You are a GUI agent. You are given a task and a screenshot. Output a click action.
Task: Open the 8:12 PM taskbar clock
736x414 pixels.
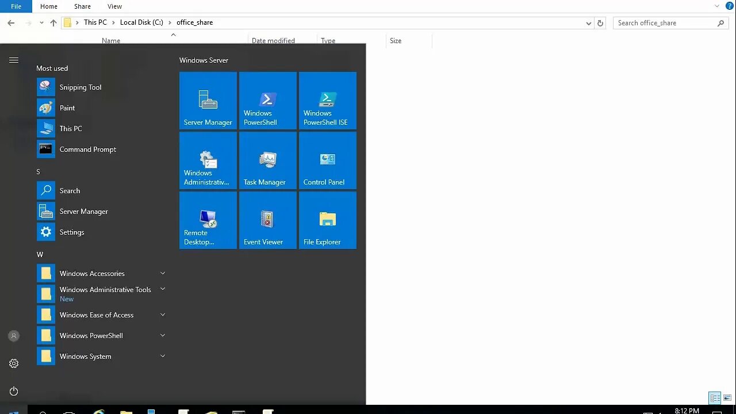[687, 411]
